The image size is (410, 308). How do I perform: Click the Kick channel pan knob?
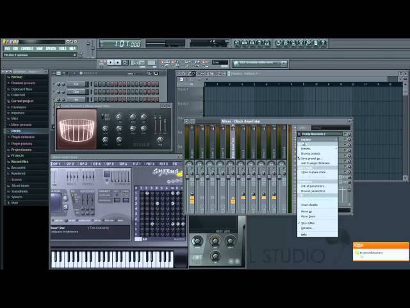click(x=58, y=84)
